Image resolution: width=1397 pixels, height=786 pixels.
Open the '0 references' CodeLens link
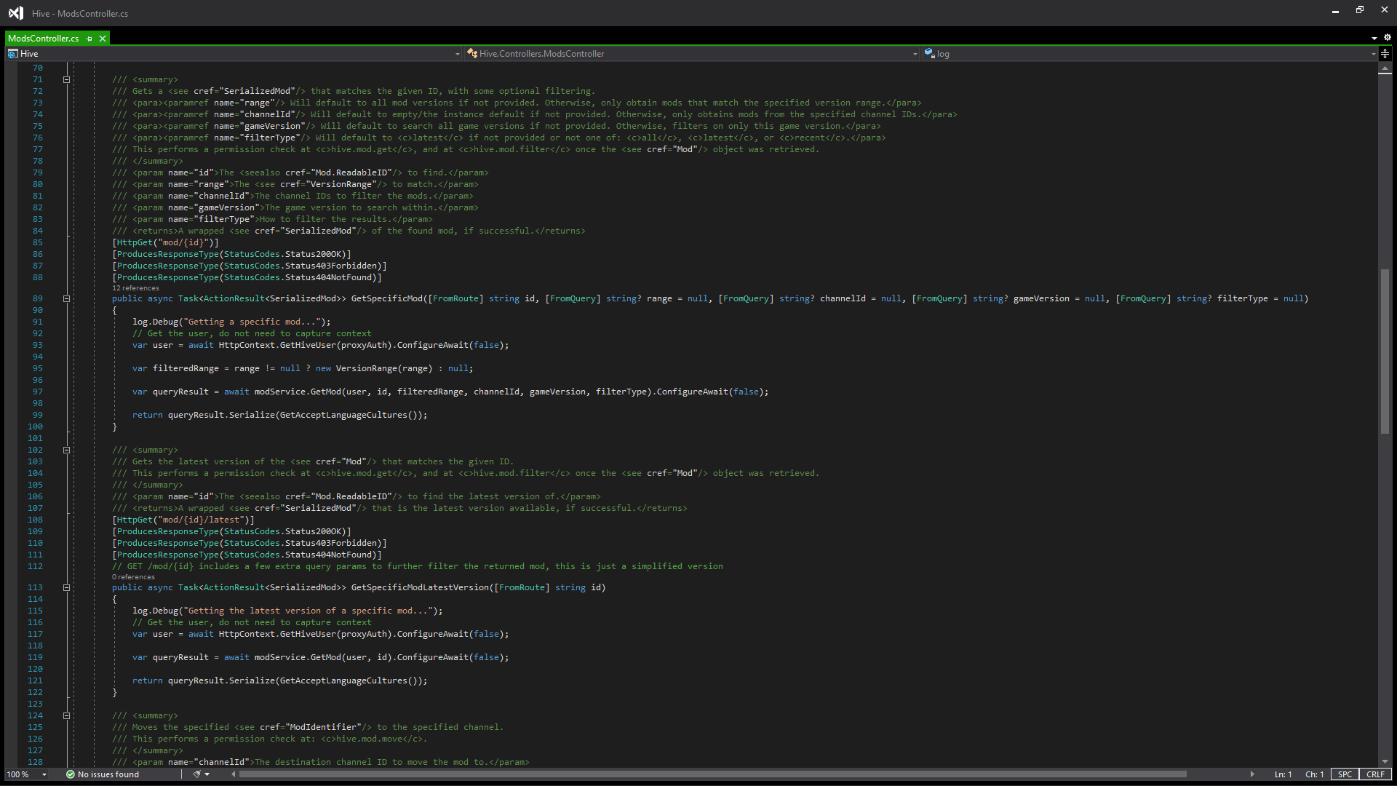133,577
